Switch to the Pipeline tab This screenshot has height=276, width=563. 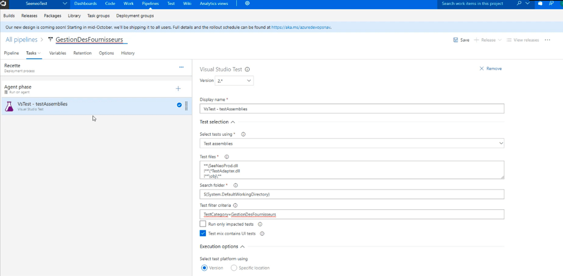11,53
